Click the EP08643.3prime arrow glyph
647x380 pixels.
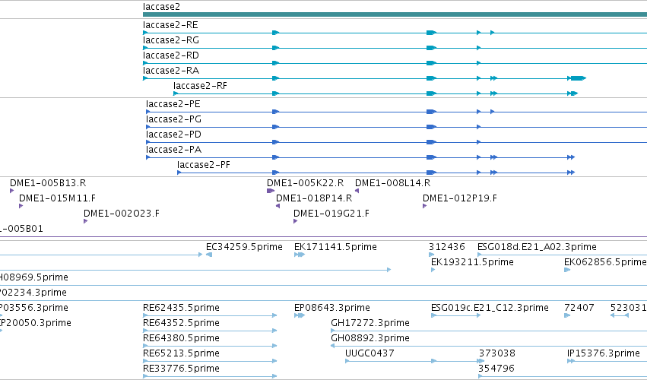point(300,315)
